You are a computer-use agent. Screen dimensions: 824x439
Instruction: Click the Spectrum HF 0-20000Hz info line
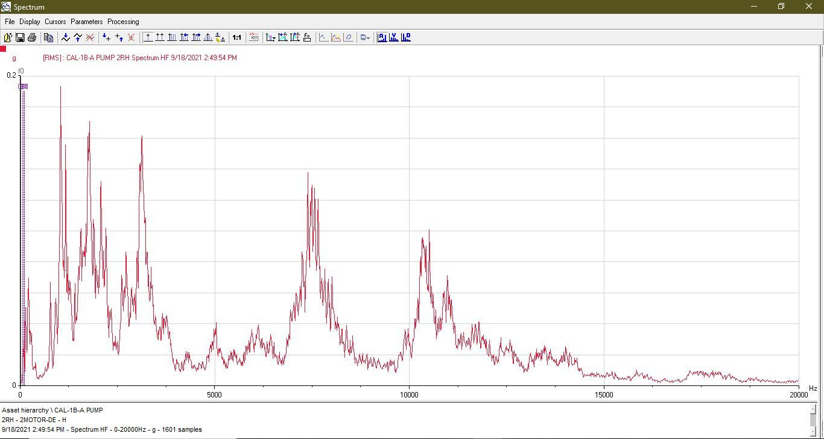102,429
